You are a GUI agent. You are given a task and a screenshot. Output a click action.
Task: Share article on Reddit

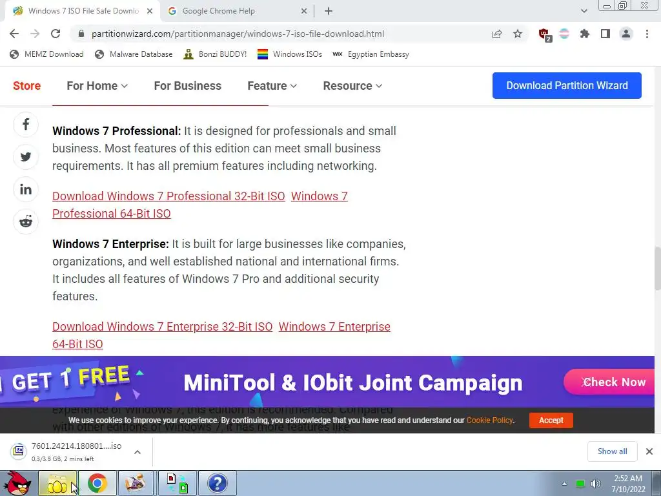point(26,222)
